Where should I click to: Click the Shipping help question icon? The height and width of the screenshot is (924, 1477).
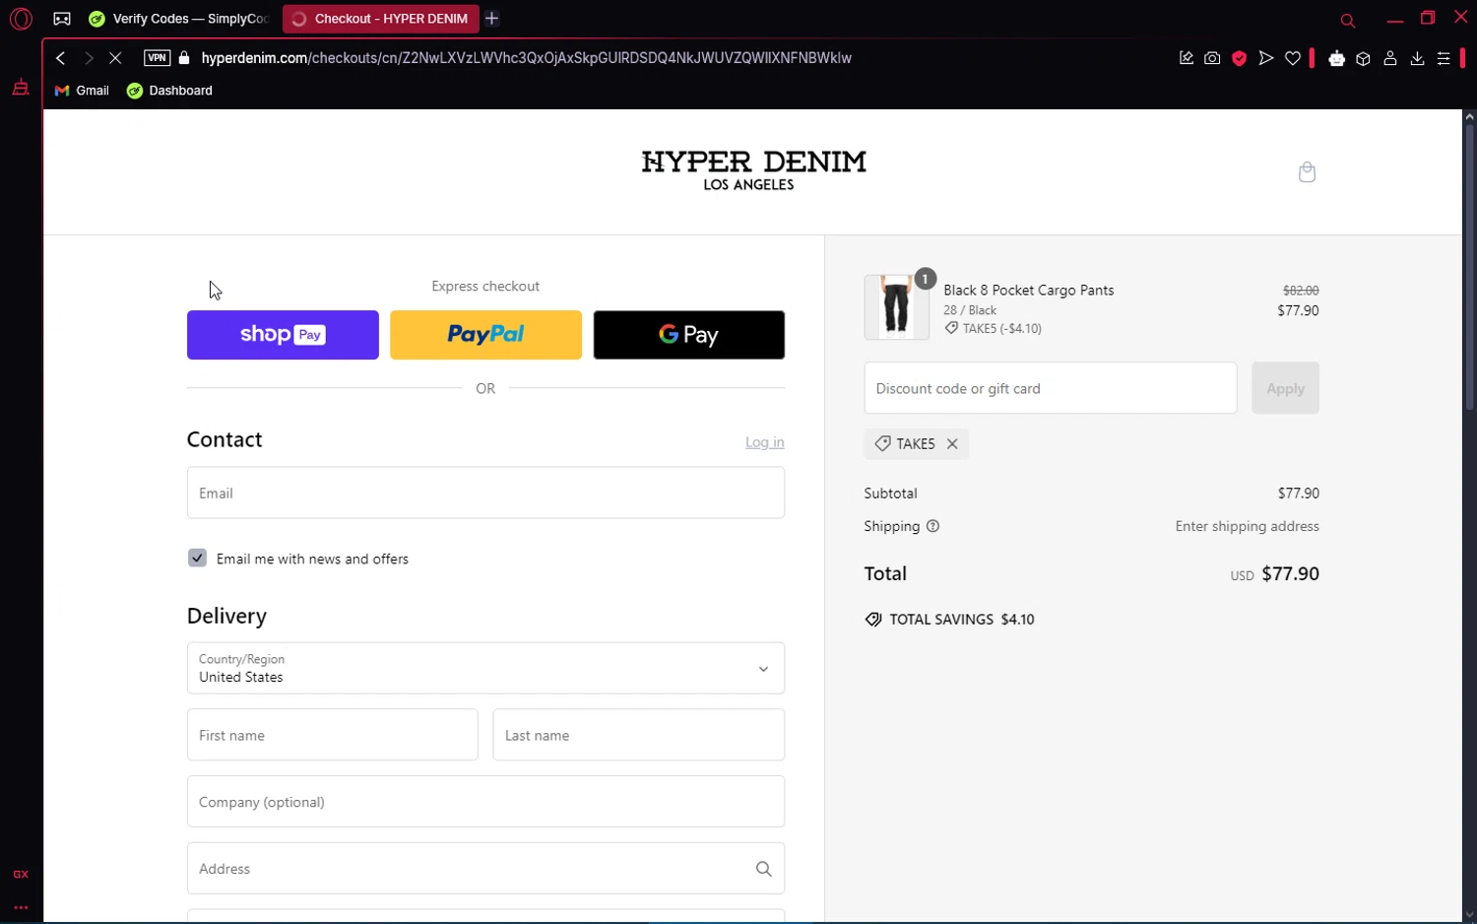pyautogui.click(x=932, y=526)
